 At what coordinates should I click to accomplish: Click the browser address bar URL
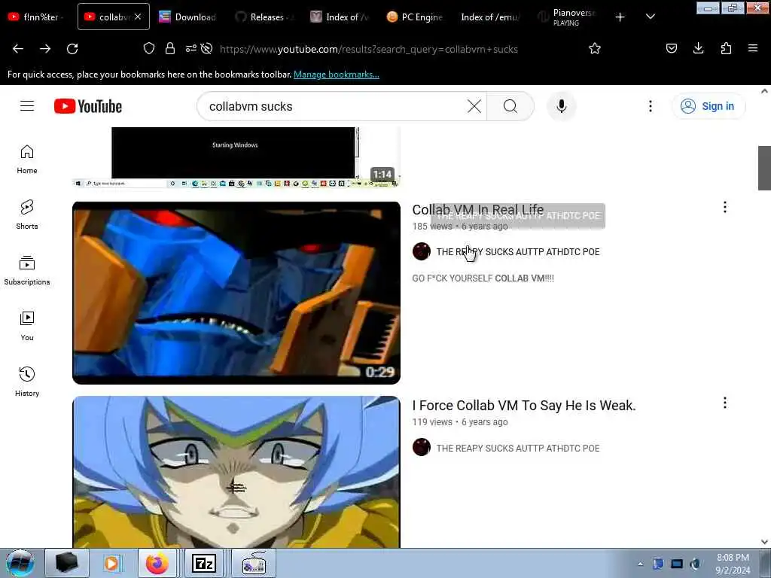click(x=369, y=49)
